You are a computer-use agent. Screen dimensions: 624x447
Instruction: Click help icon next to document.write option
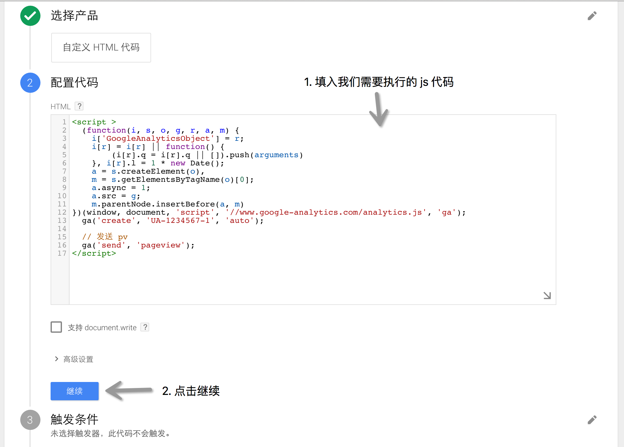click(x=145, y=327)
